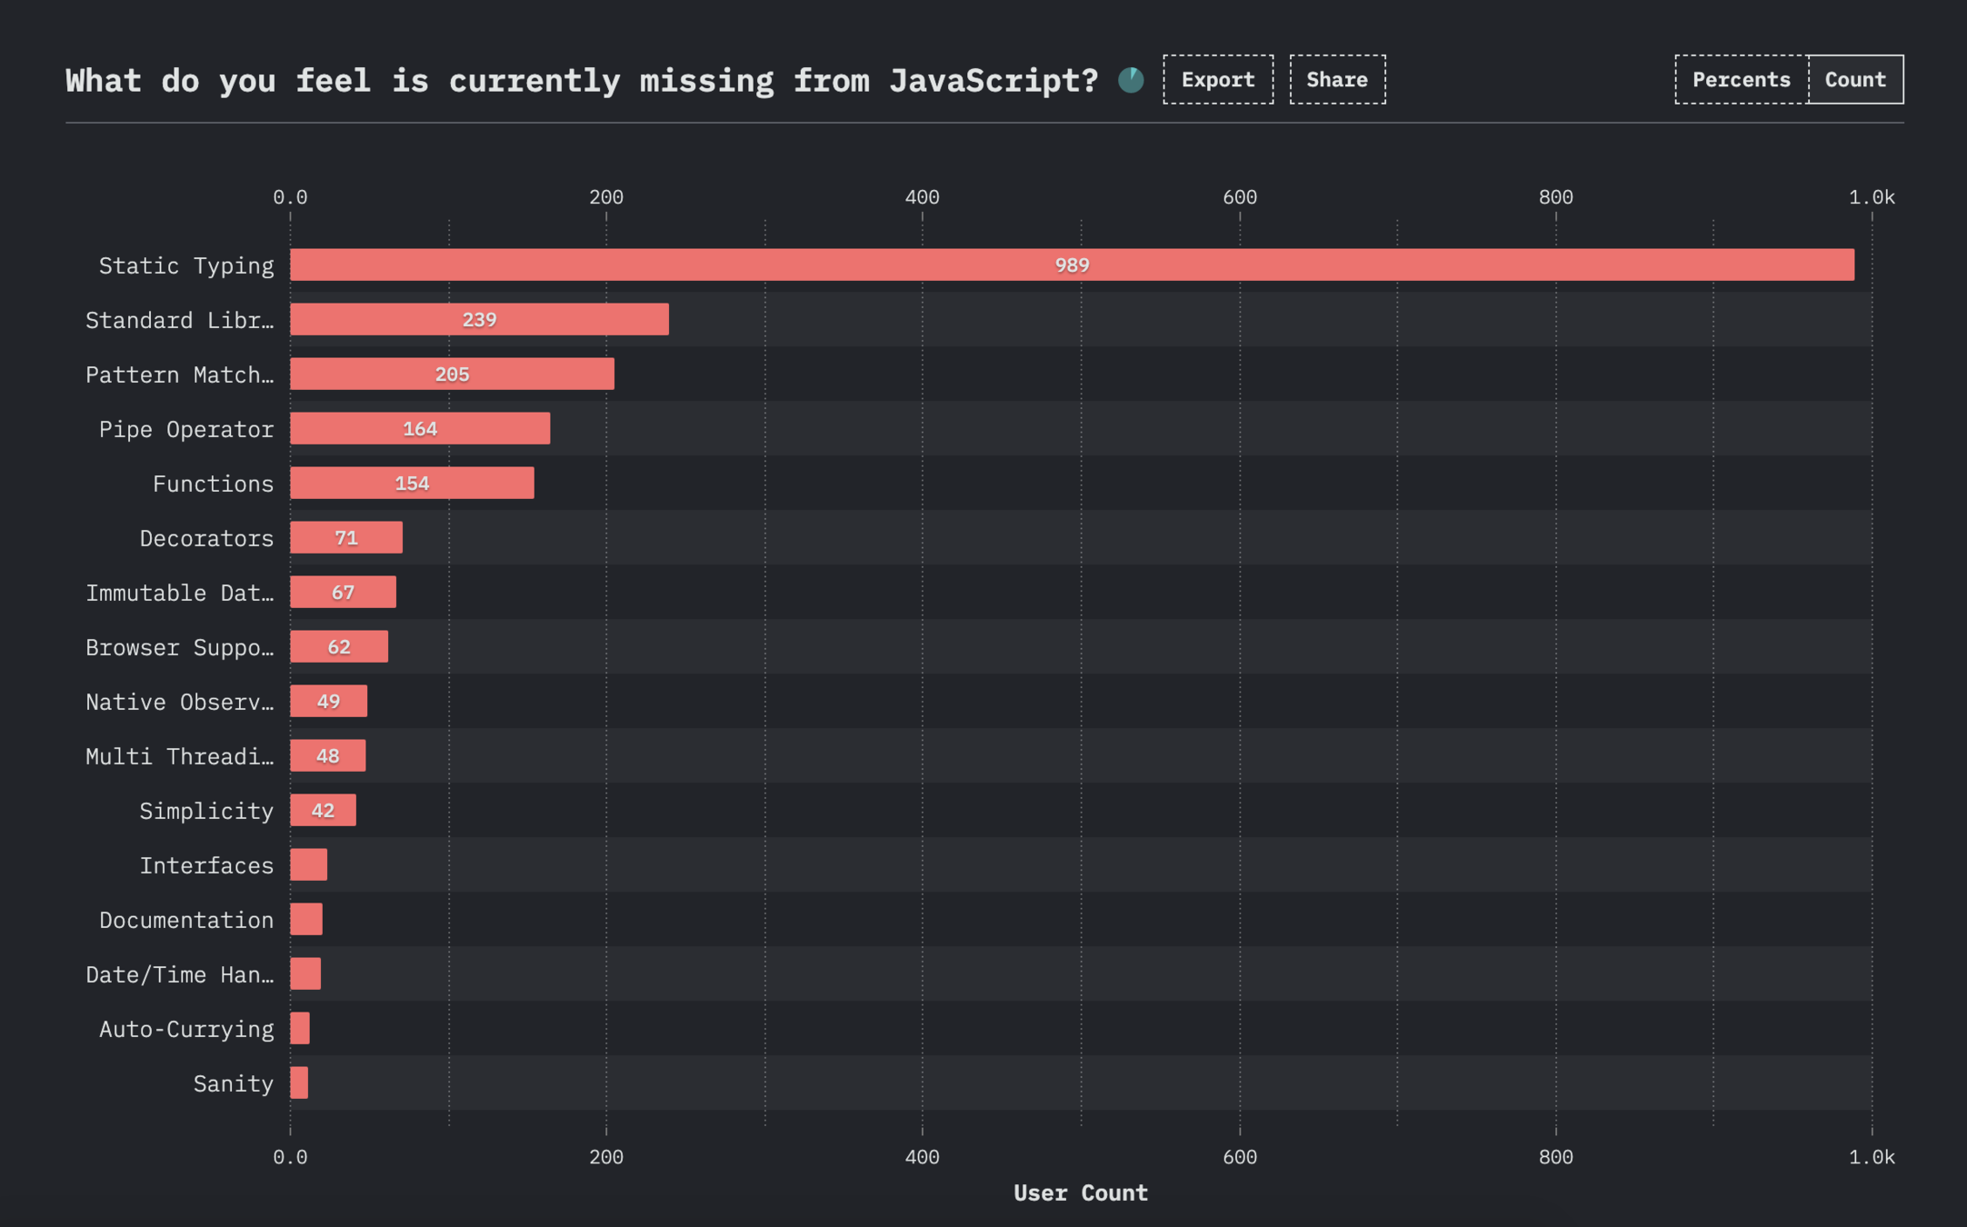This screenshot has height=1227, width=1967.
Task: Click the Standard Library bar showing 239
Action: (479, 320)
